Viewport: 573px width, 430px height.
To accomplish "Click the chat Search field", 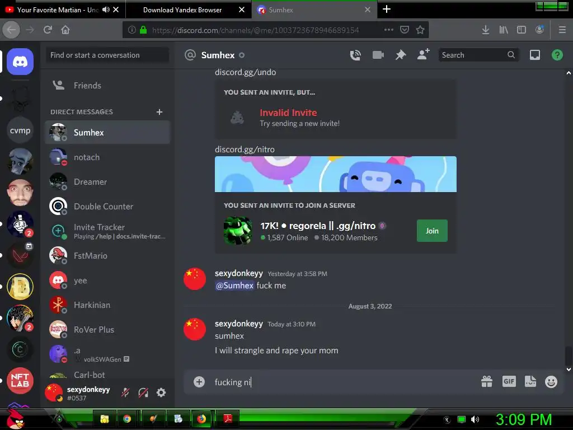I will pyautogui.click(x=478, y=55).
